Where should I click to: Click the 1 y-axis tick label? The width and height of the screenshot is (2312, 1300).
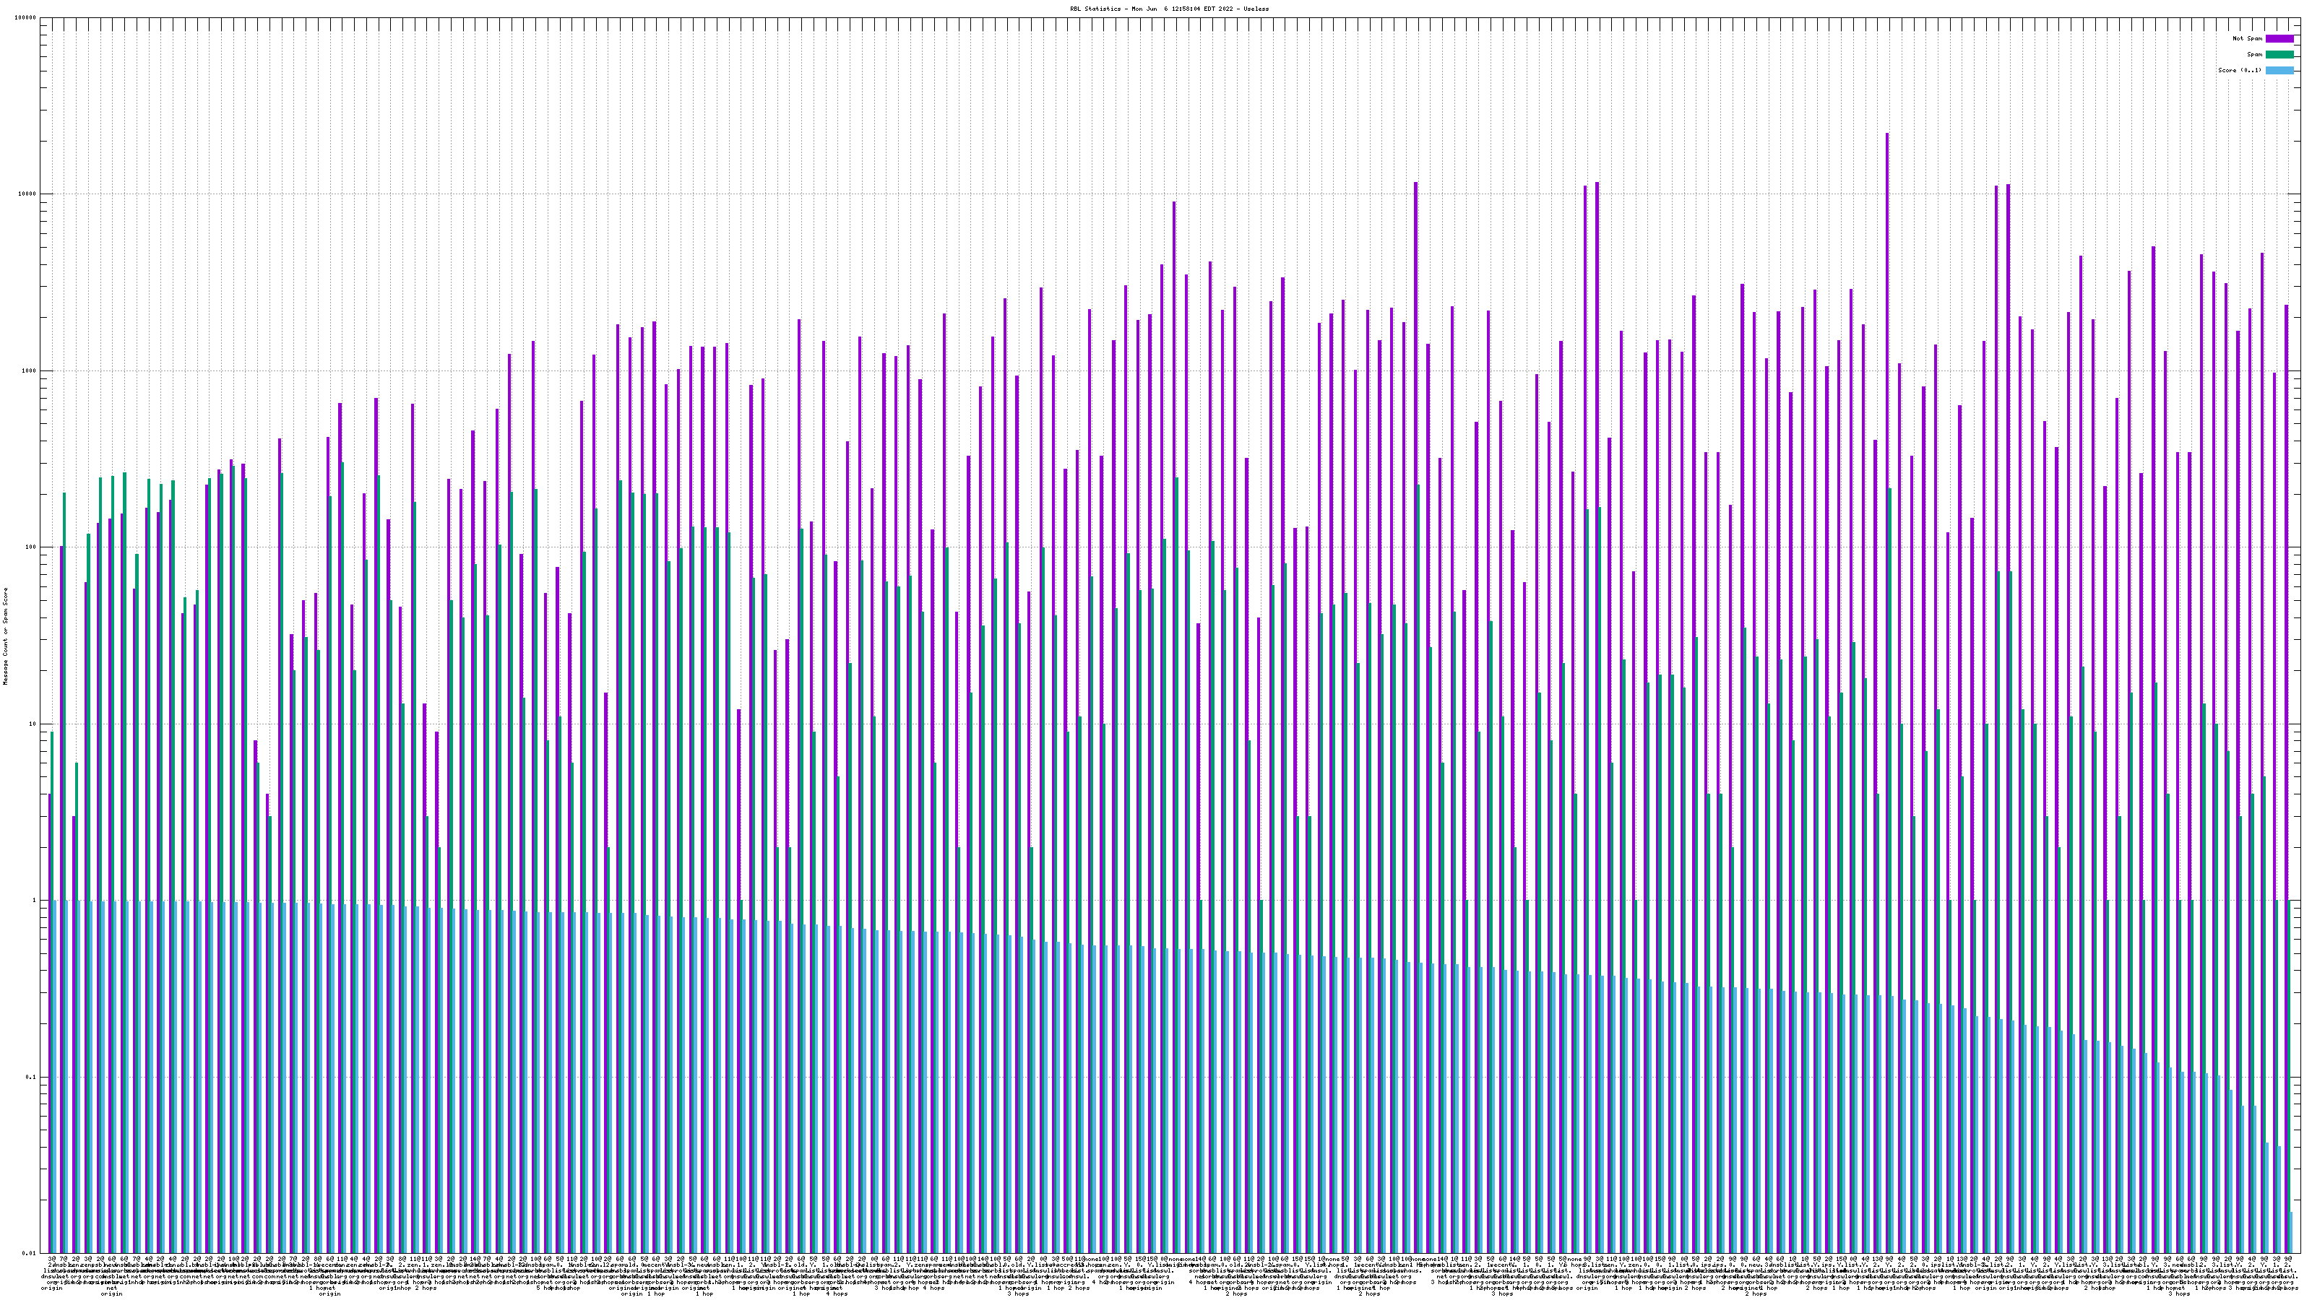click(34, 901)
